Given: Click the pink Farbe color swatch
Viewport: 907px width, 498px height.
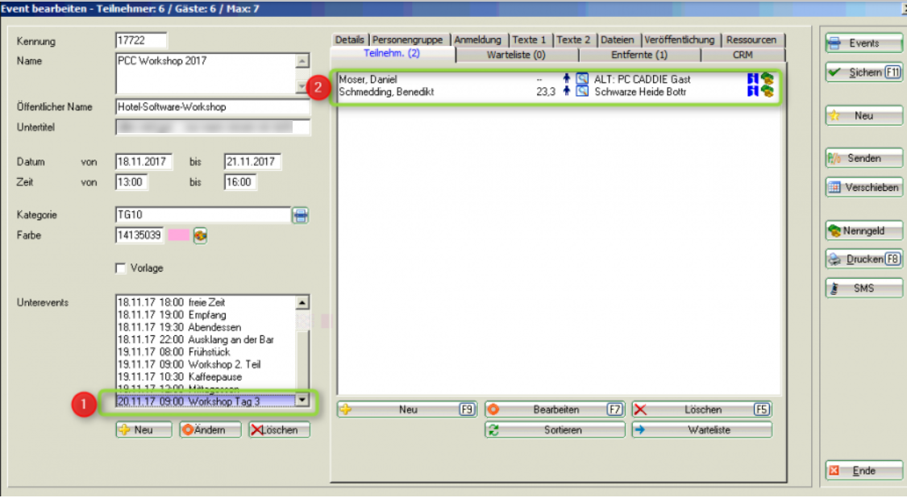Looking at the screenshot, I should (178, 235).
